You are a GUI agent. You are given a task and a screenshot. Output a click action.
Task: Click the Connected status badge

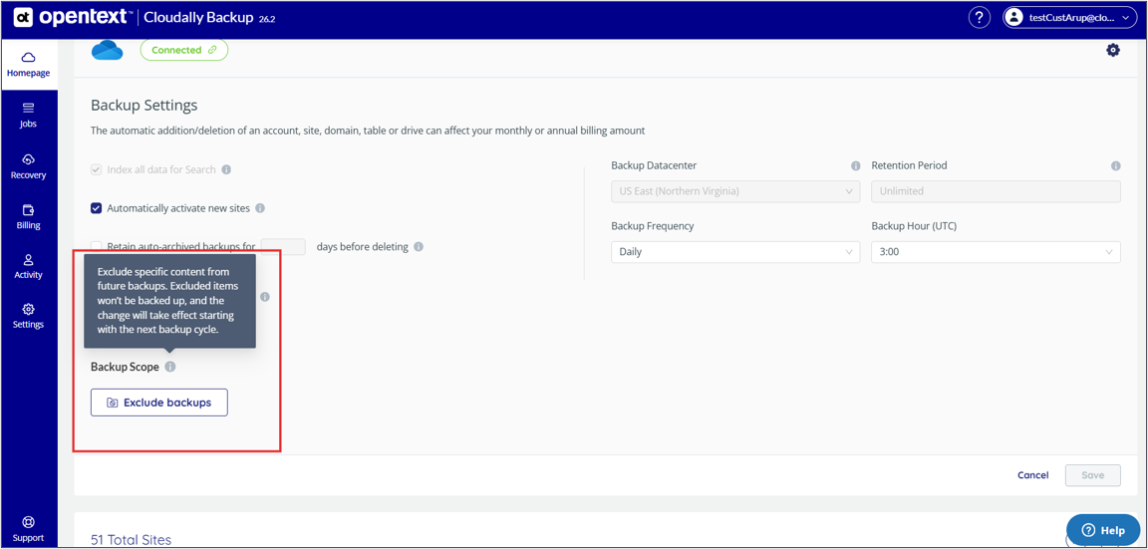(183, 50)
